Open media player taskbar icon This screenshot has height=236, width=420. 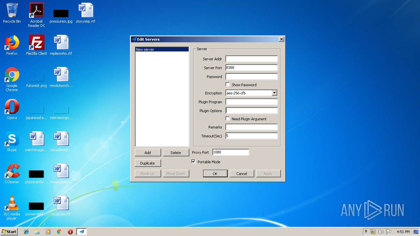[48, 232]
